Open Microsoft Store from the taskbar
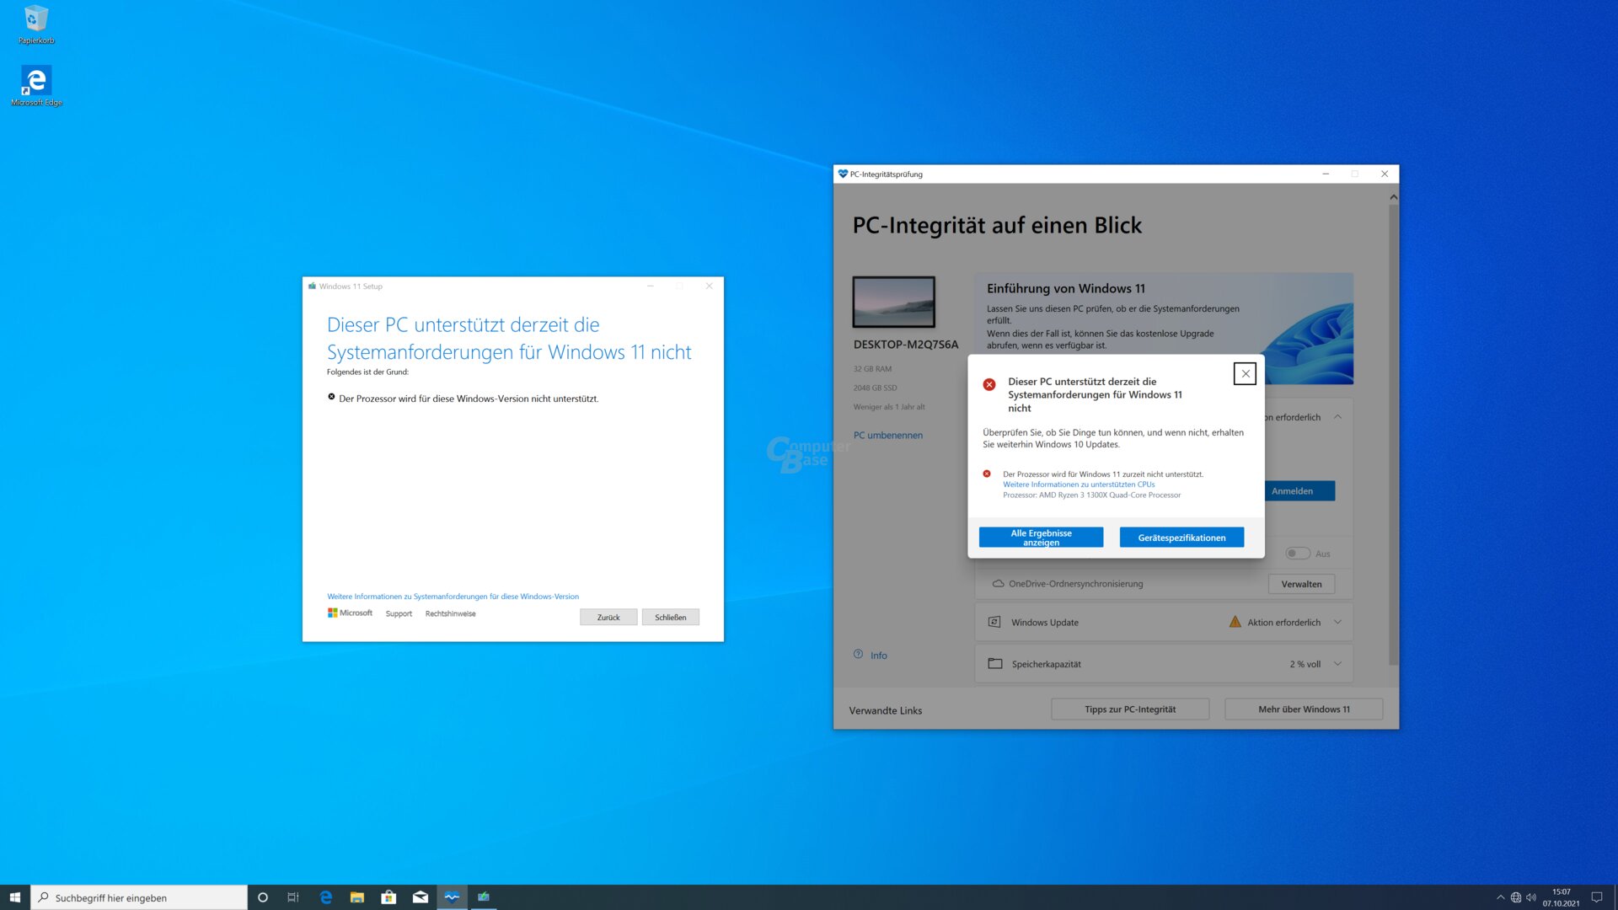 [388, 897]
